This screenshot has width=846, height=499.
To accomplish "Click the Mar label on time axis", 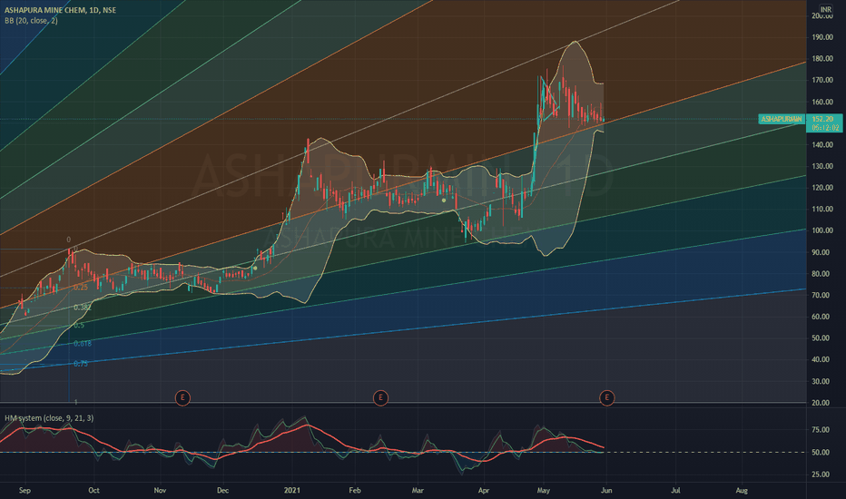I will (418, 490).
